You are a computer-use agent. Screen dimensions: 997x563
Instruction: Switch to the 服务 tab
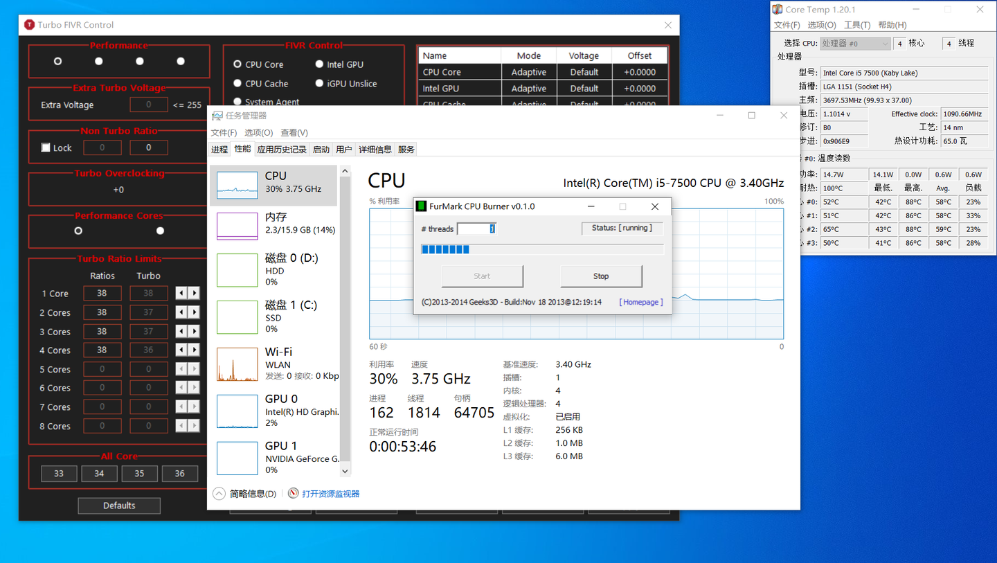406,150
